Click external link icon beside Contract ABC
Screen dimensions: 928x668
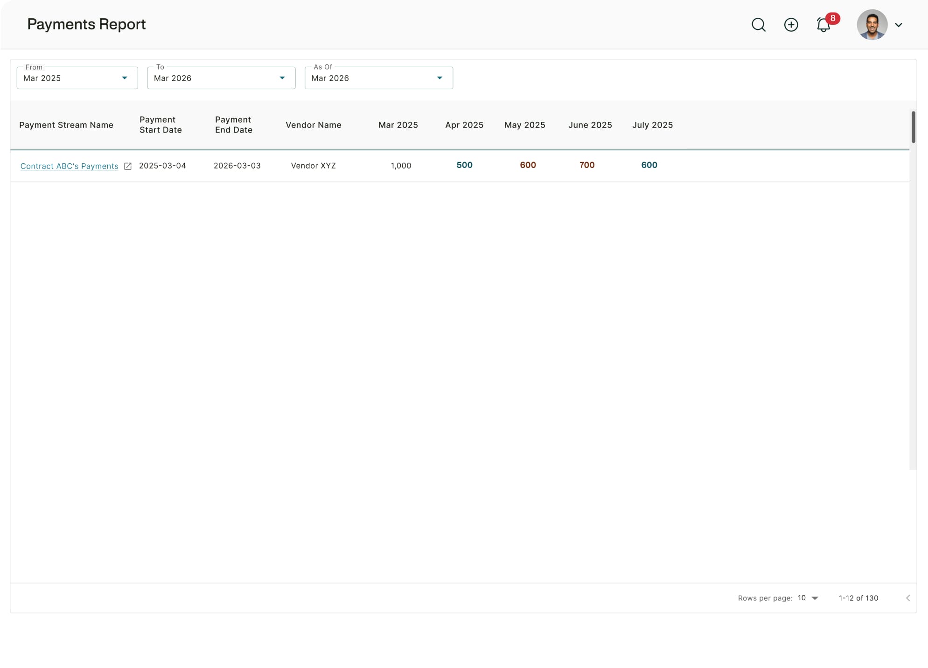click(x=127, y=166)
